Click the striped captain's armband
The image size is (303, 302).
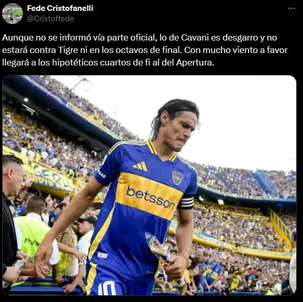(186, 202)
